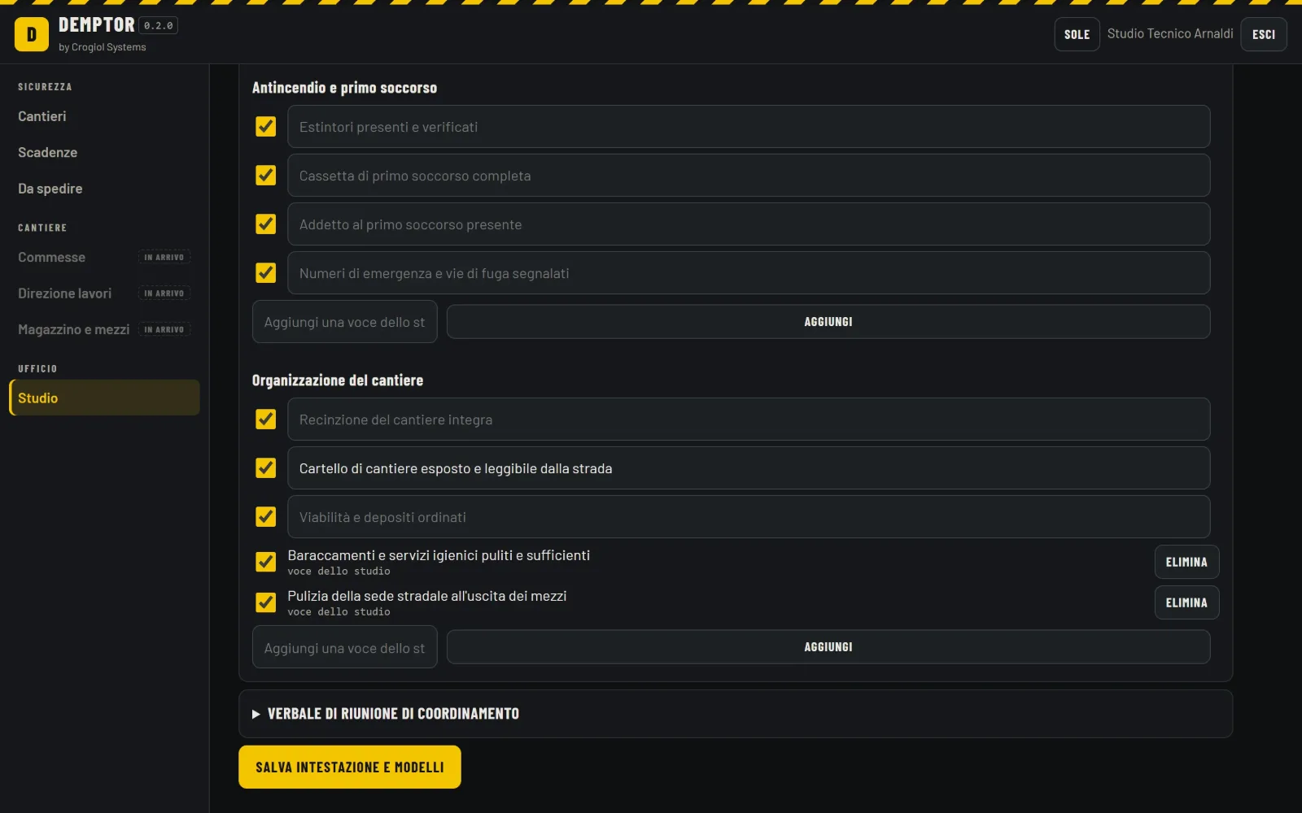
Task: Delete 'Pulizia della sede stradale' with Elimina
Action: coord(1186,602)
